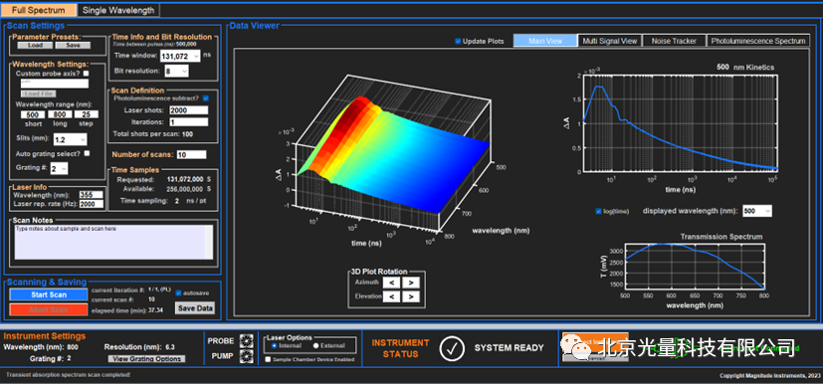Decrease elevation with the left arrow button

pyautogui.click(x=391, y=296)
